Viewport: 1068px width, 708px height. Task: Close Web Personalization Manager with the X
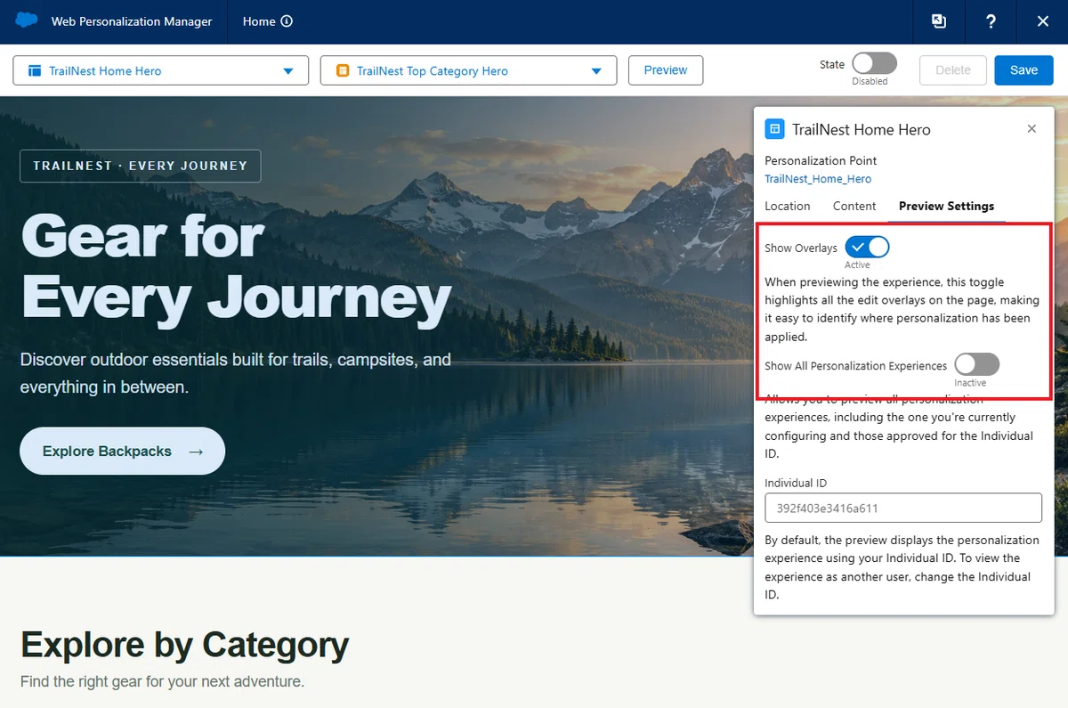pos(1043,21)
